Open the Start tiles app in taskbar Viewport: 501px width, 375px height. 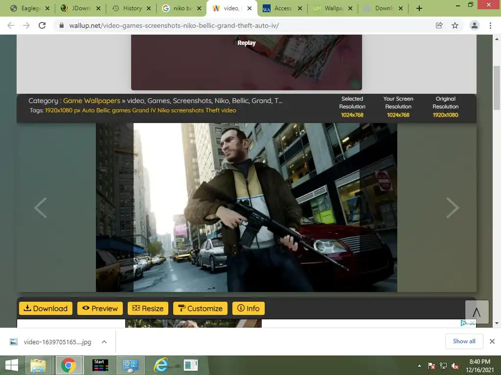[x=100, y=365]
